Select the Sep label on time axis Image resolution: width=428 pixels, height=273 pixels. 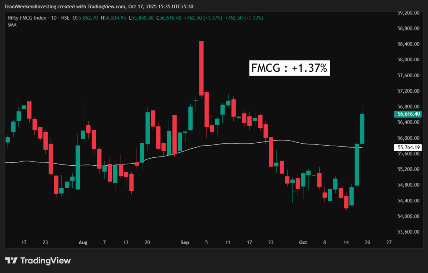185,243
